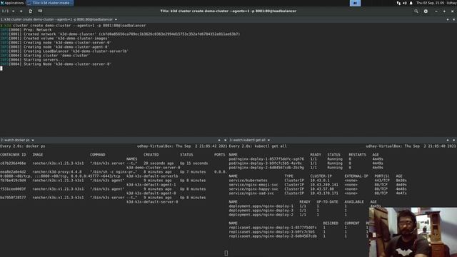Screen dimensions: 457x257
Task: Click the 'Starting cluster' log line
Action: [x=45, y=56]
